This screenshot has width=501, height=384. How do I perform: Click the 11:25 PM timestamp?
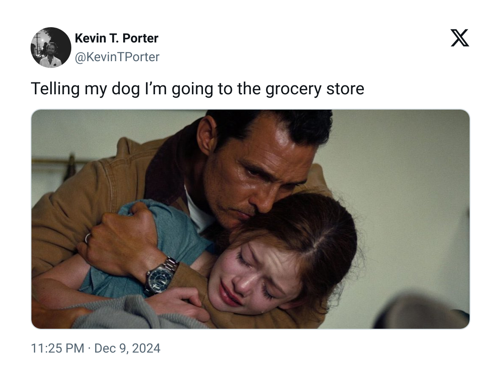pyautogui.click(x=57, y=348)
